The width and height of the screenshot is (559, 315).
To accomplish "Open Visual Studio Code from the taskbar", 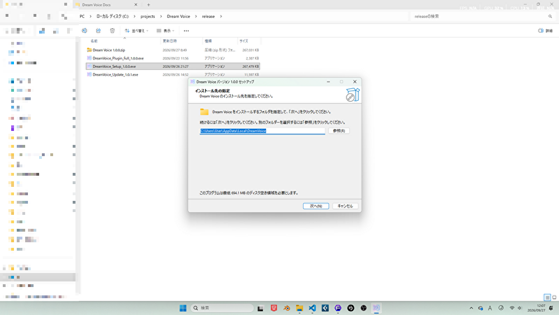I will click(x=312, y=308).
